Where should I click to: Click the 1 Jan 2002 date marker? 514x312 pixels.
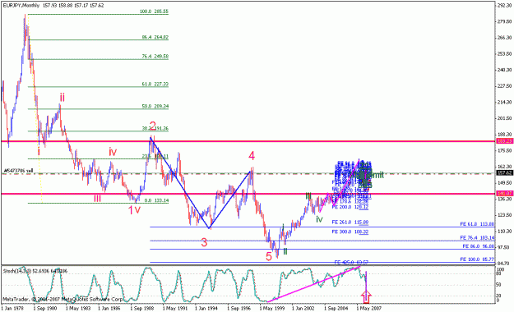pos(303,309)
